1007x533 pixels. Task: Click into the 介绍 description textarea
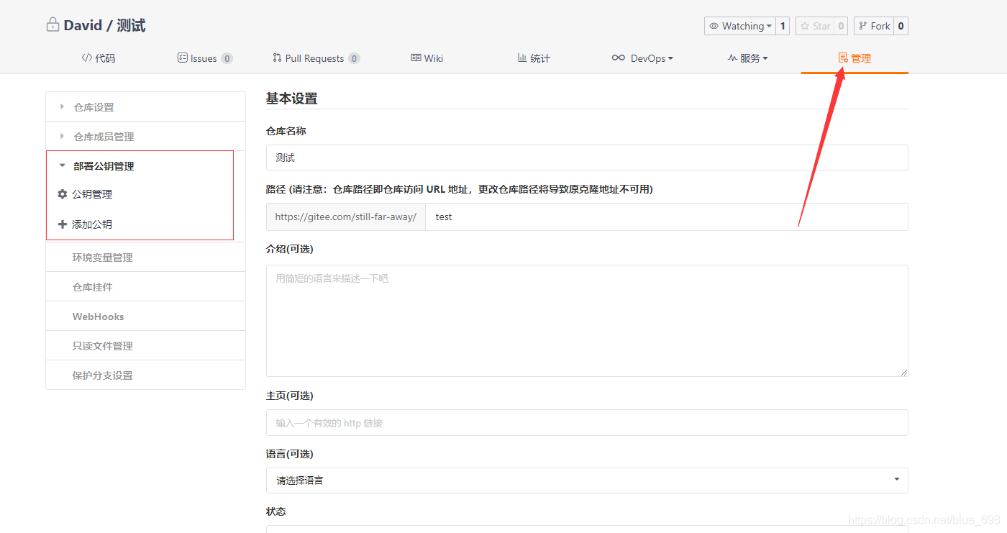click(x=587, y=321)
